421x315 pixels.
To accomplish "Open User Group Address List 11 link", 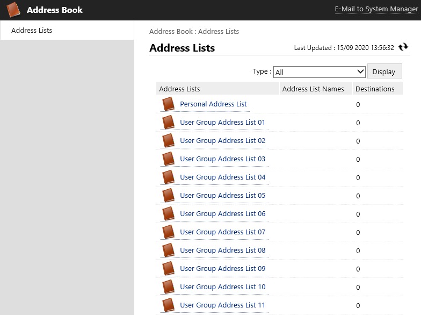I will [x=222, y=305].
